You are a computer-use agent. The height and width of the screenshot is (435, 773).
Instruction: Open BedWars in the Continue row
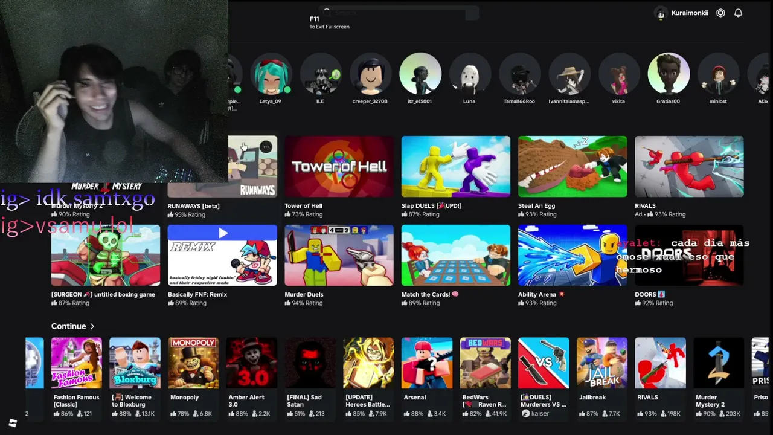click(x=485, y=363)
